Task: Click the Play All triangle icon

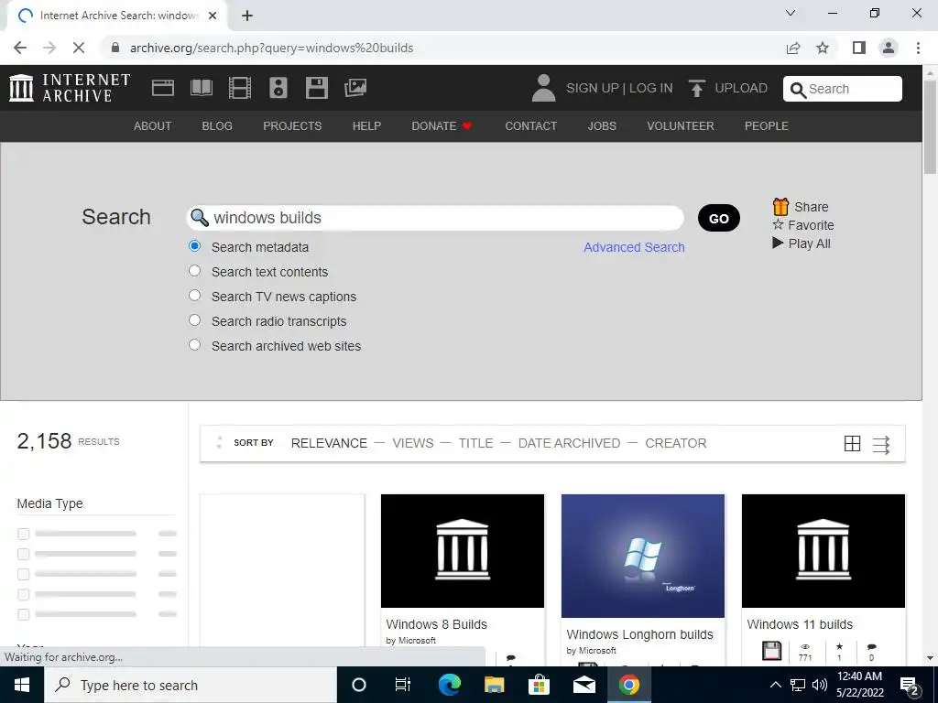Action: tap(778, 243)
